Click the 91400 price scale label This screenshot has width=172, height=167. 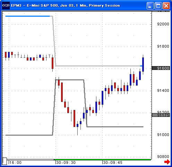coord(163,90)
